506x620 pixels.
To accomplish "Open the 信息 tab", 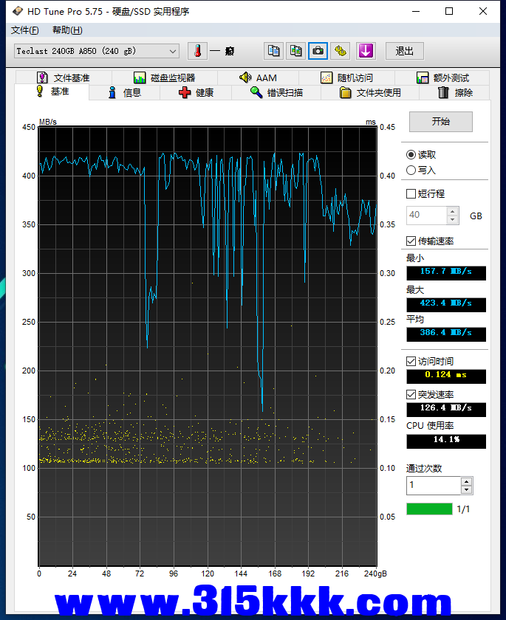I will 125,92.
